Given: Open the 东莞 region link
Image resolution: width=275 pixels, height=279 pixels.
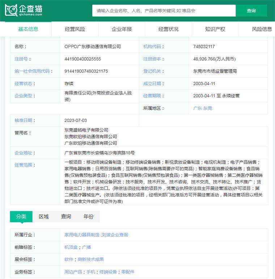Looking at the screenshot, I should [208, 108].
